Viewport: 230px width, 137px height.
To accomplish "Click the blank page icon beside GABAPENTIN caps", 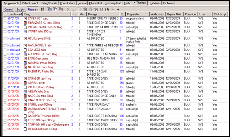I will pos(25,116).
